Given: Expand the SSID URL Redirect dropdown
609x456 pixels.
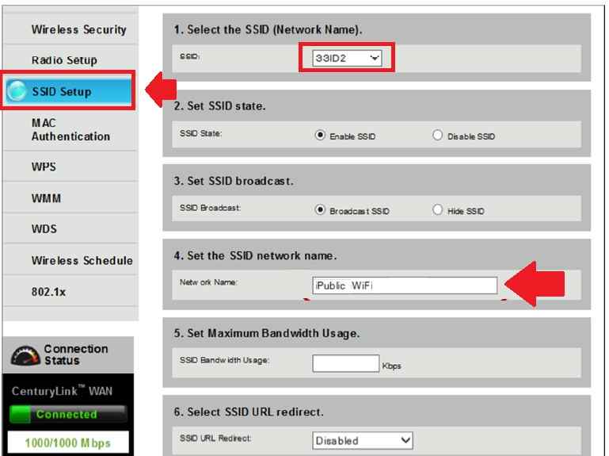Looking at the screenshot, I should (363, 440).
